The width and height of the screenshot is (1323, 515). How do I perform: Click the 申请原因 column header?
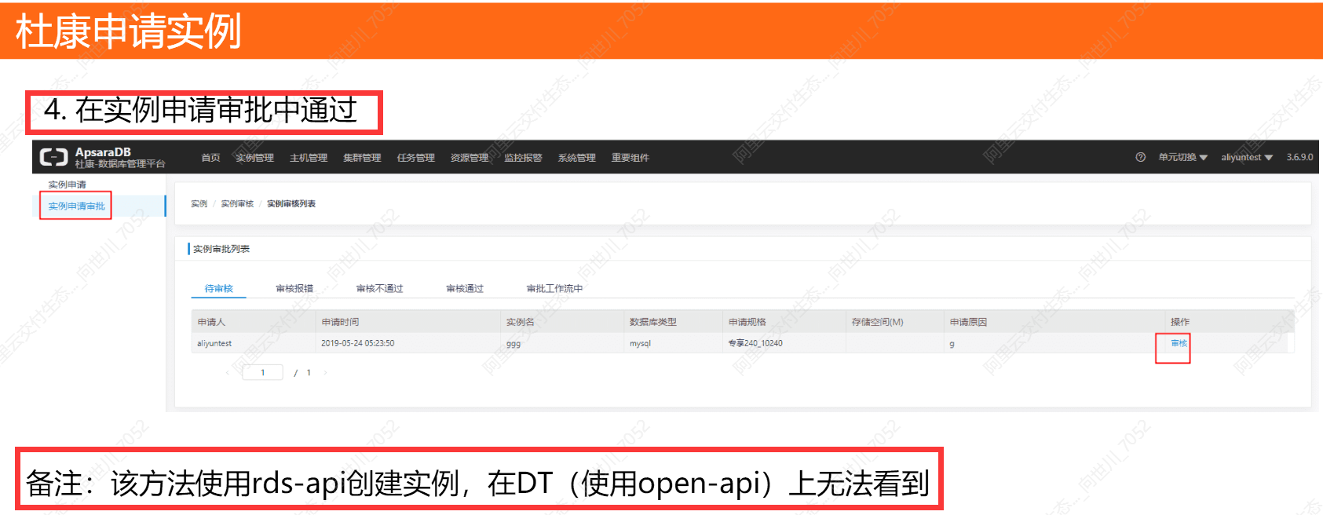(x=969, y=322)
